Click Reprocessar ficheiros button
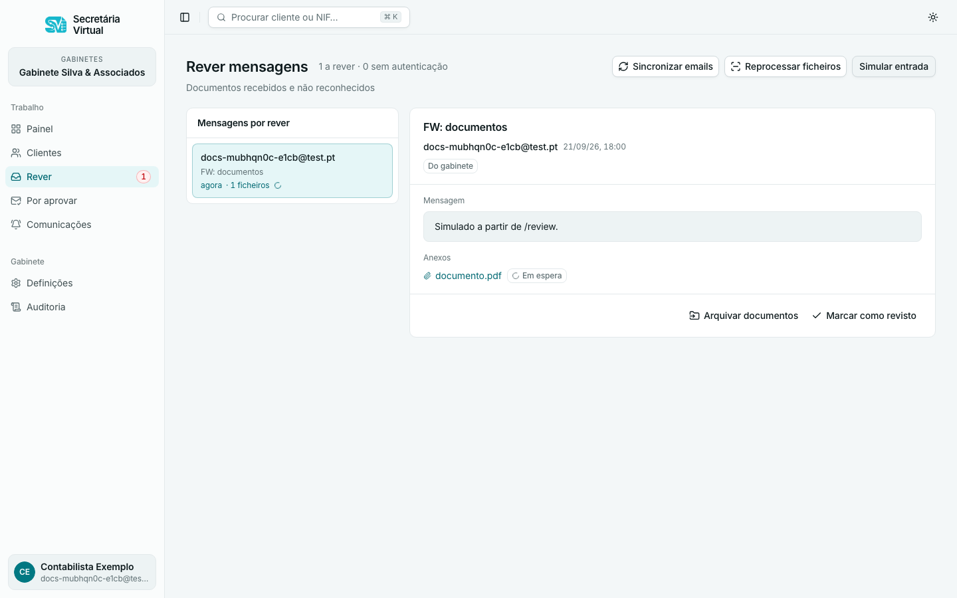957x598 pixels. tap(786, 66)
